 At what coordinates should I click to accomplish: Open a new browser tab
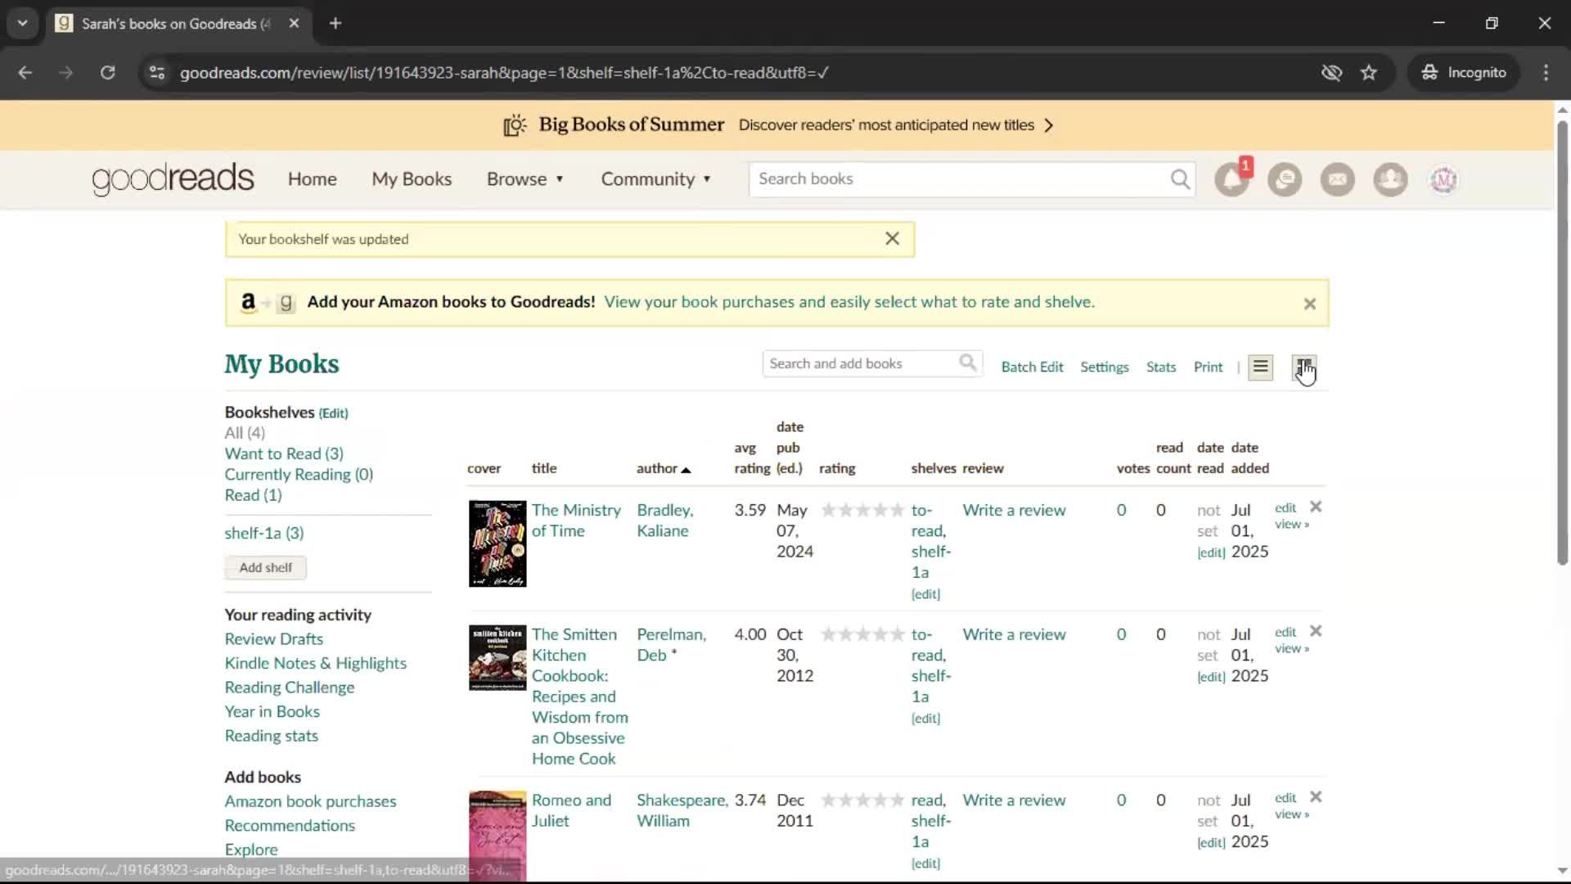(x=335, y=23)
